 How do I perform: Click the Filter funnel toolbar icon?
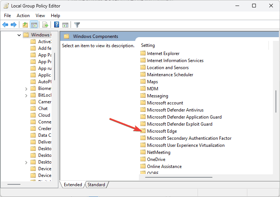(x=77, y=25)
